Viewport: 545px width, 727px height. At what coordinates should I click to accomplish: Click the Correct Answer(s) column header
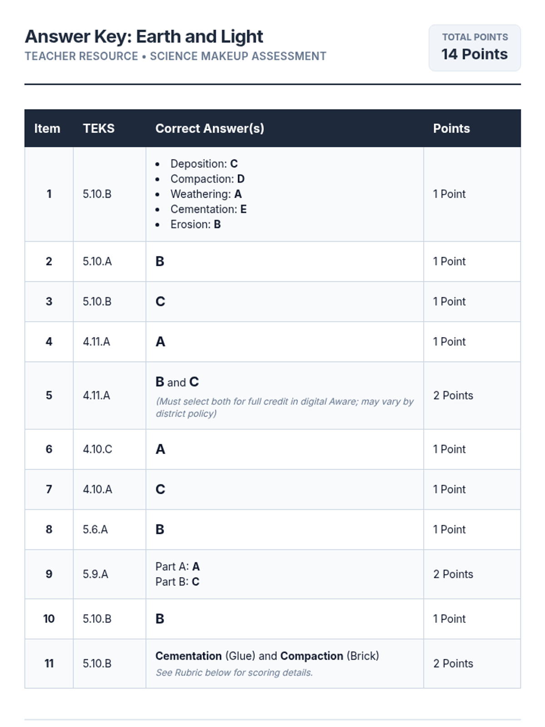pos(209,129)
